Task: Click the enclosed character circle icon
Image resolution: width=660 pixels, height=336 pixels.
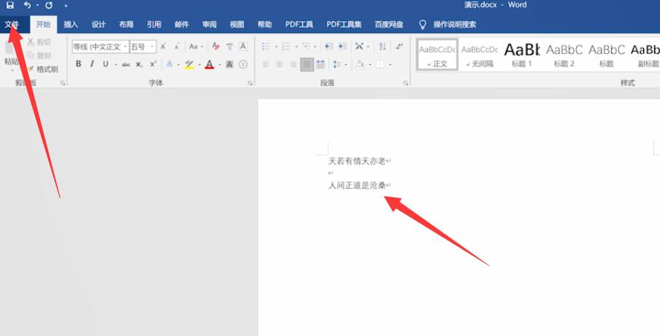Action: tap(243, 64)
